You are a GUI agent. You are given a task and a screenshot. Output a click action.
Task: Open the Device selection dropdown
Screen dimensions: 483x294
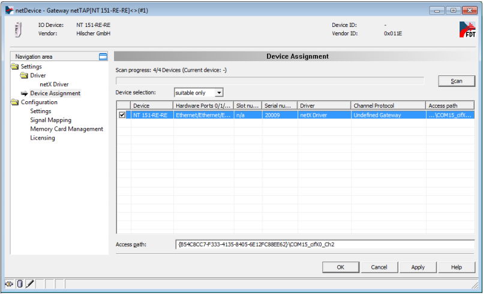pos(219,93)
